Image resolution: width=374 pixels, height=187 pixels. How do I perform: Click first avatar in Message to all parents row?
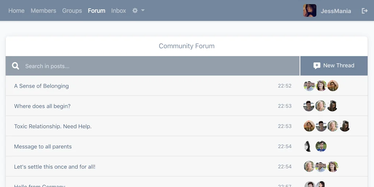(x=309, y=146)
